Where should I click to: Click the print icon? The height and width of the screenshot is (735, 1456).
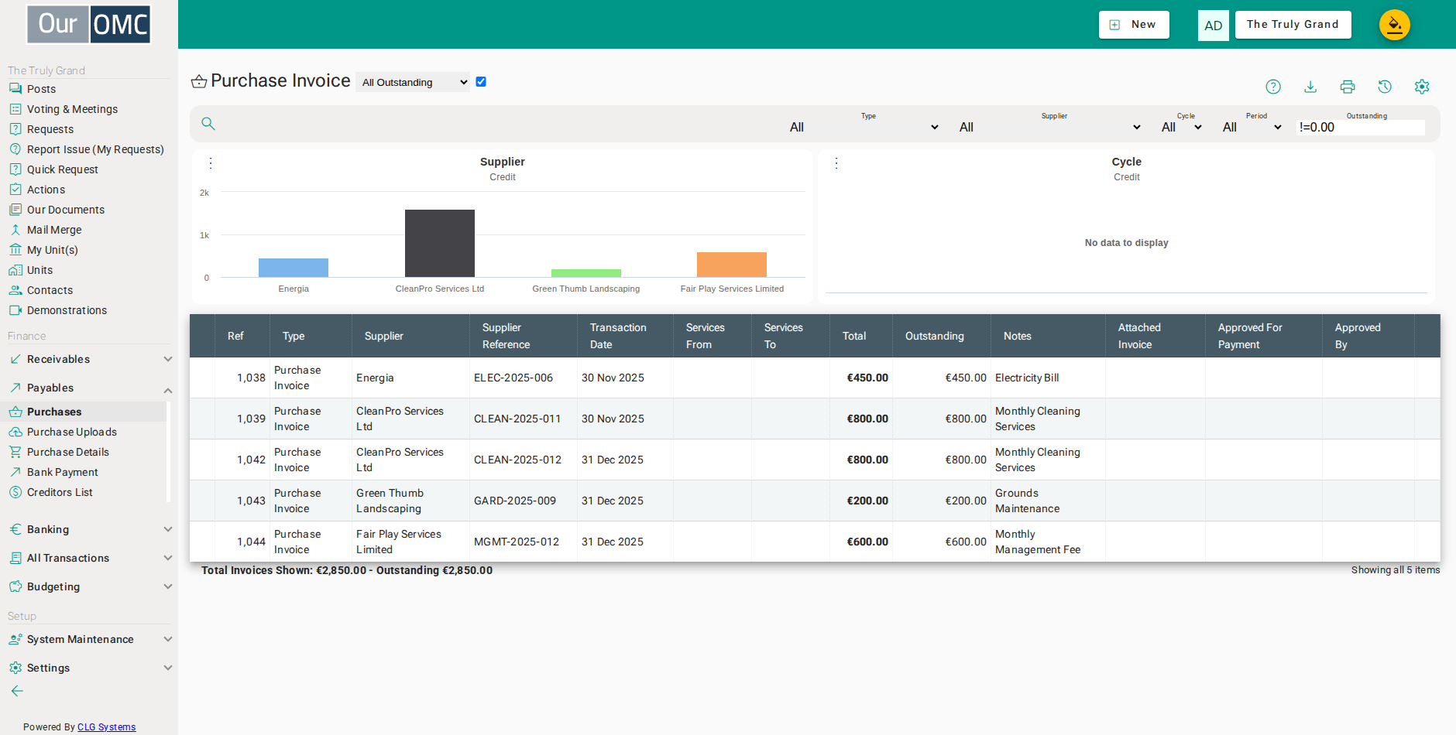(1348, 87)
